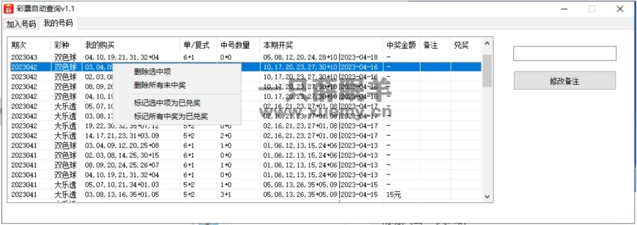This screenshot has height=225, width=637.
Task: Click the 兑奖 column header
Action: click(466, 45)
